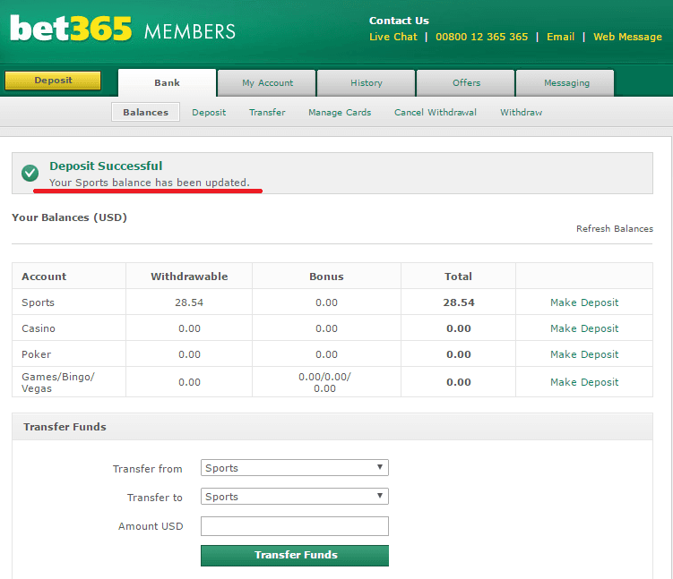
Task: Open Manage Cards section
Action: click(x=340, y=112)
